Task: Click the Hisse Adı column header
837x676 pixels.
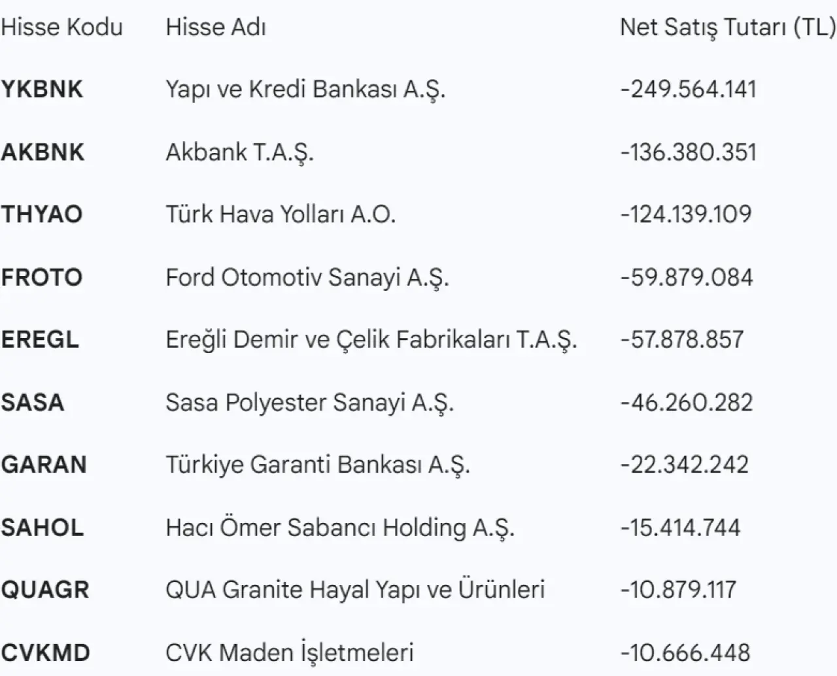Action: tap(216, 27)
